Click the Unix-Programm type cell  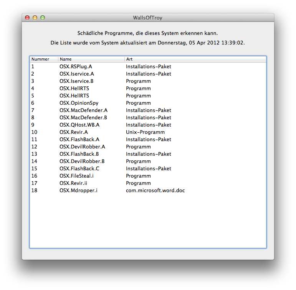pyautogui.click(x=146, y=132)
